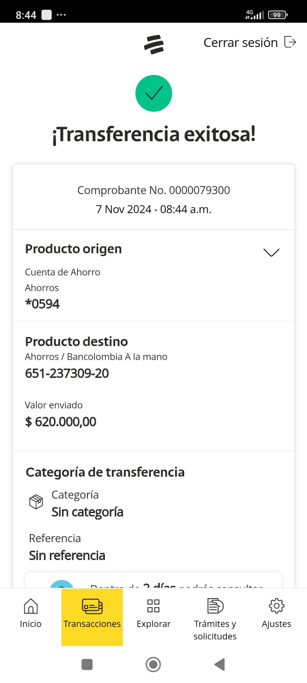The height and width of the screenshot is (683, 307).
Task: Tap the Comprobante No. 0000079300 text
Action: tap(153, 190)
